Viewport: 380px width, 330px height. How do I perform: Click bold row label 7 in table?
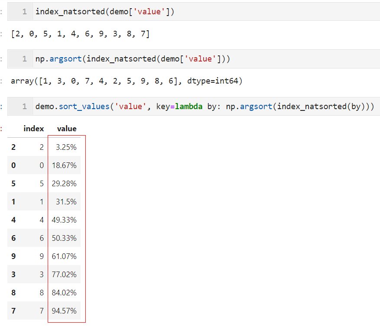point(13,311)
